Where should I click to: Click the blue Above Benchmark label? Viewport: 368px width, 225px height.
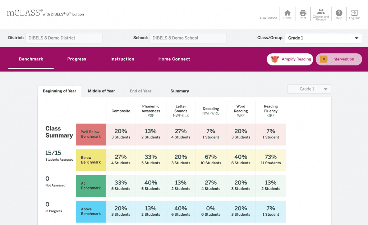[x=91, y=212]
